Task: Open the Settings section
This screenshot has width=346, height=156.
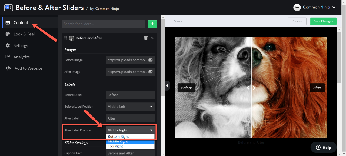Action: pyautogui.click(x=21, y=45)
